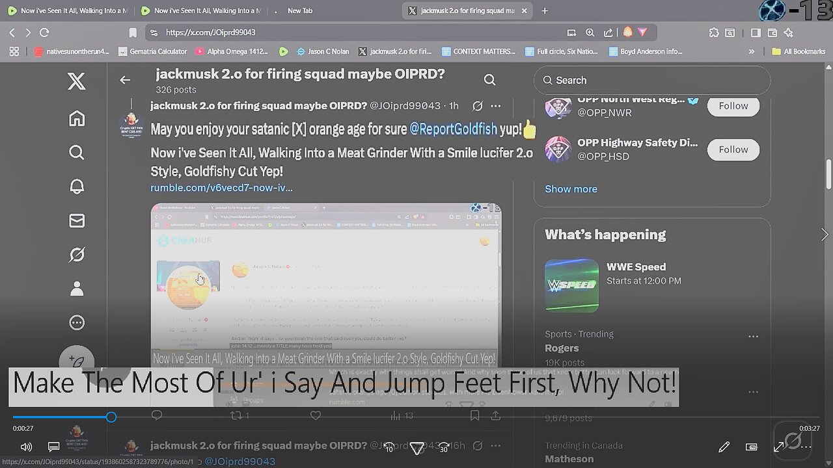Bookmark the post with the bookmark icon

pyautogui.click(x=475, y=415)
